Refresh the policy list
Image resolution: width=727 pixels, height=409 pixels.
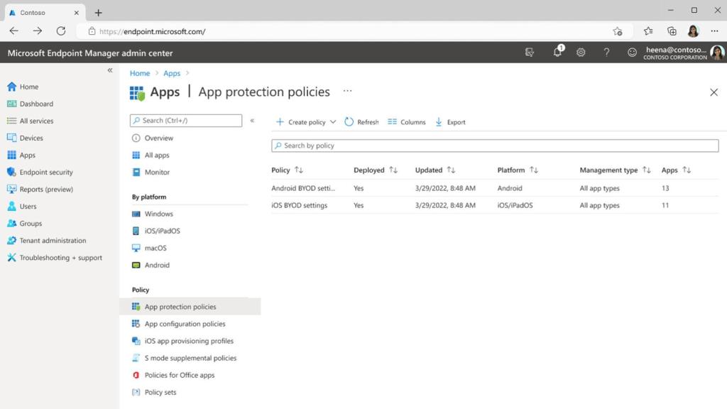(361, 122)
